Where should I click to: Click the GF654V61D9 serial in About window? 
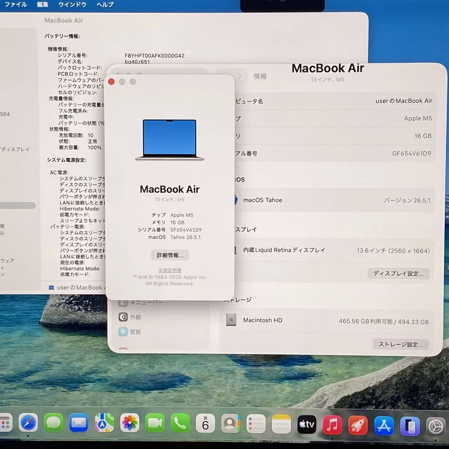(x=186, y=230)
